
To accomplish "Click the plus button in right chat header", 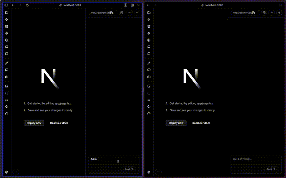I will click(279, 13).
